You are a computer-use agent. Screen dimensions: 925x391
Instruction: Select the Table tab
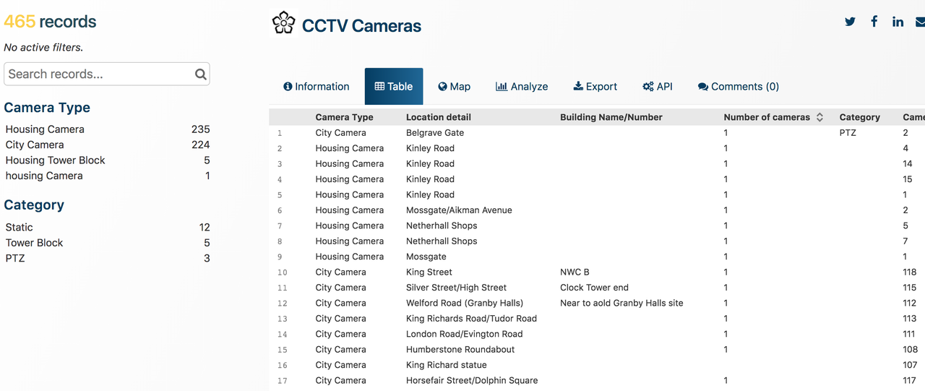tap(394, 87)
